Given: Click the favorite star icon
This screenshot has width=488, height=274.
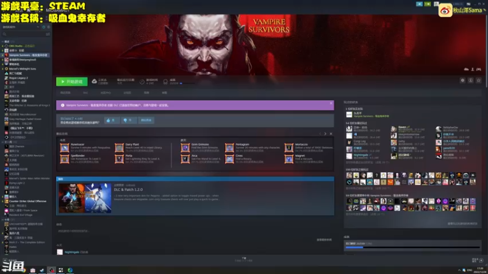Looking at the screenshot, I should pyautogui.click(x=479, y=80).
